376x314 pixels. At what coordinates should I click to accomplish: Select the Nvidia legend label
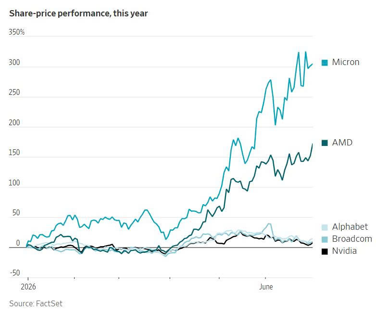344,251
